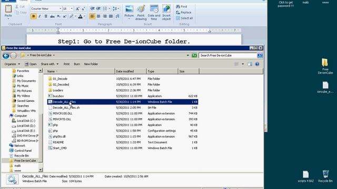Open the bullet list dropdown

pos(109,9)
